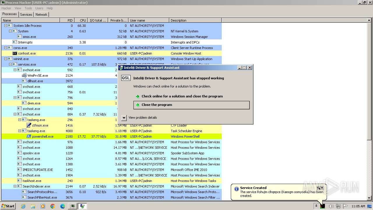
Task: Show hidden tray icons arrow
Action: click(x=316, y=206)
